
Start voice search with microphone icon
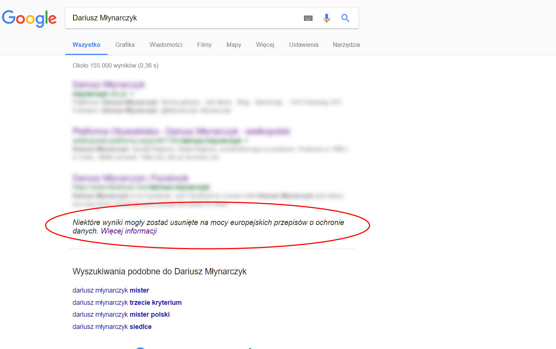(x=327, y=18)
